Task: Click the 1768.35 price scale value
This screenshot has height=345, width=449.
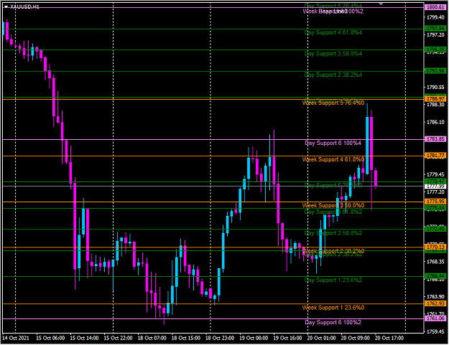Action: coord(435,262)
